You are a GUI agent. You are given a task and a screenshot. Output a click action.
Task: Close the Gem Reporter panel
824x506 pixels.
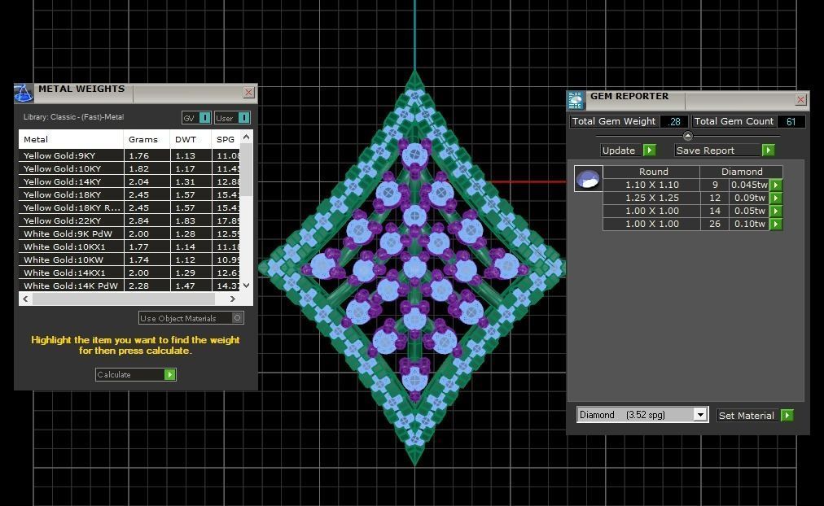click(x=801, y=99)
